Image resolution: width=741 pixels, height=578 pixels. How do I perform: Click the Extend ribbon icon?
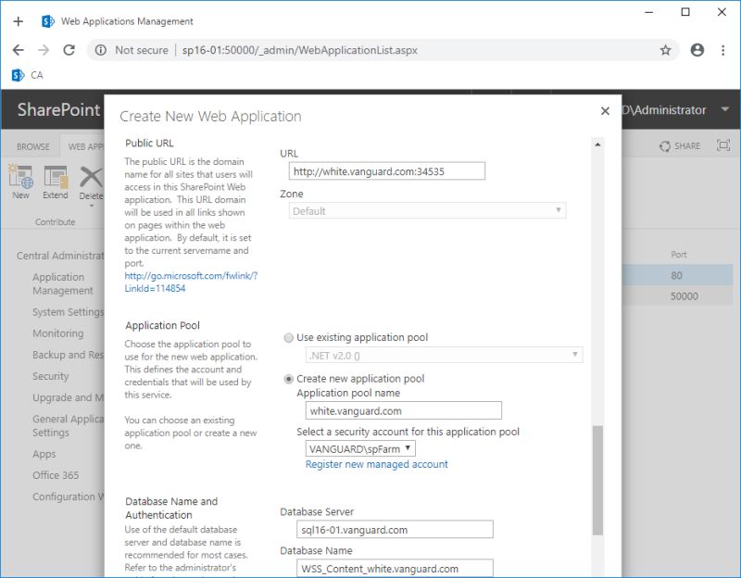click(56, 182)
